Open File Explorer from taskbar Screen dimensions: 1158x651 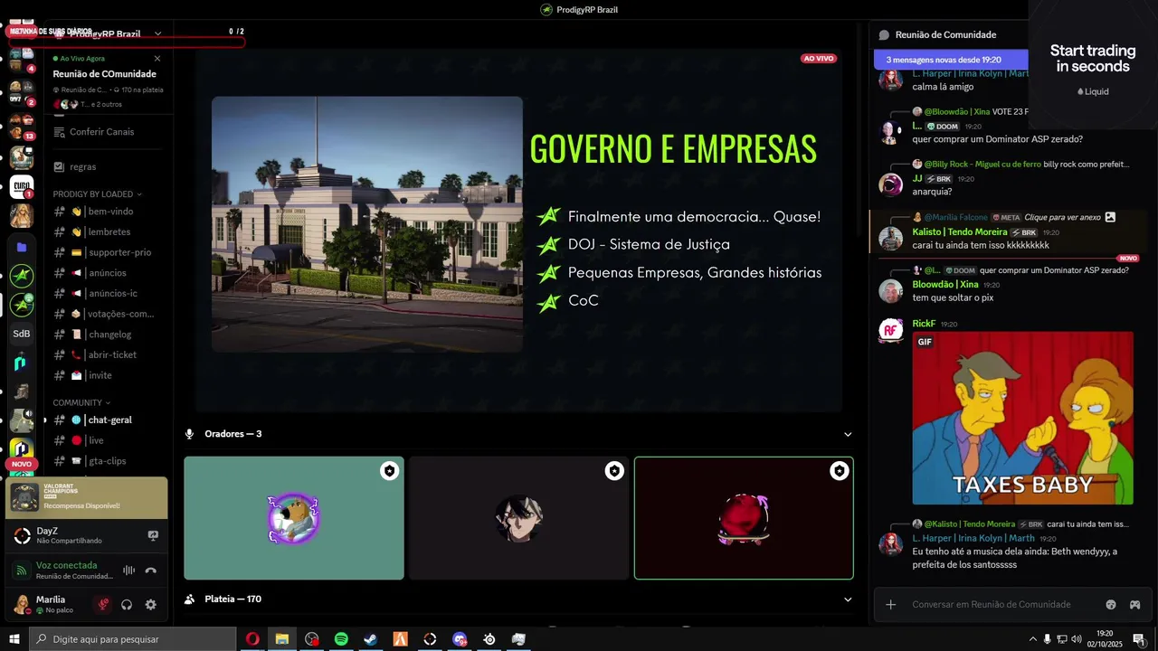click(x=282, y=639)
